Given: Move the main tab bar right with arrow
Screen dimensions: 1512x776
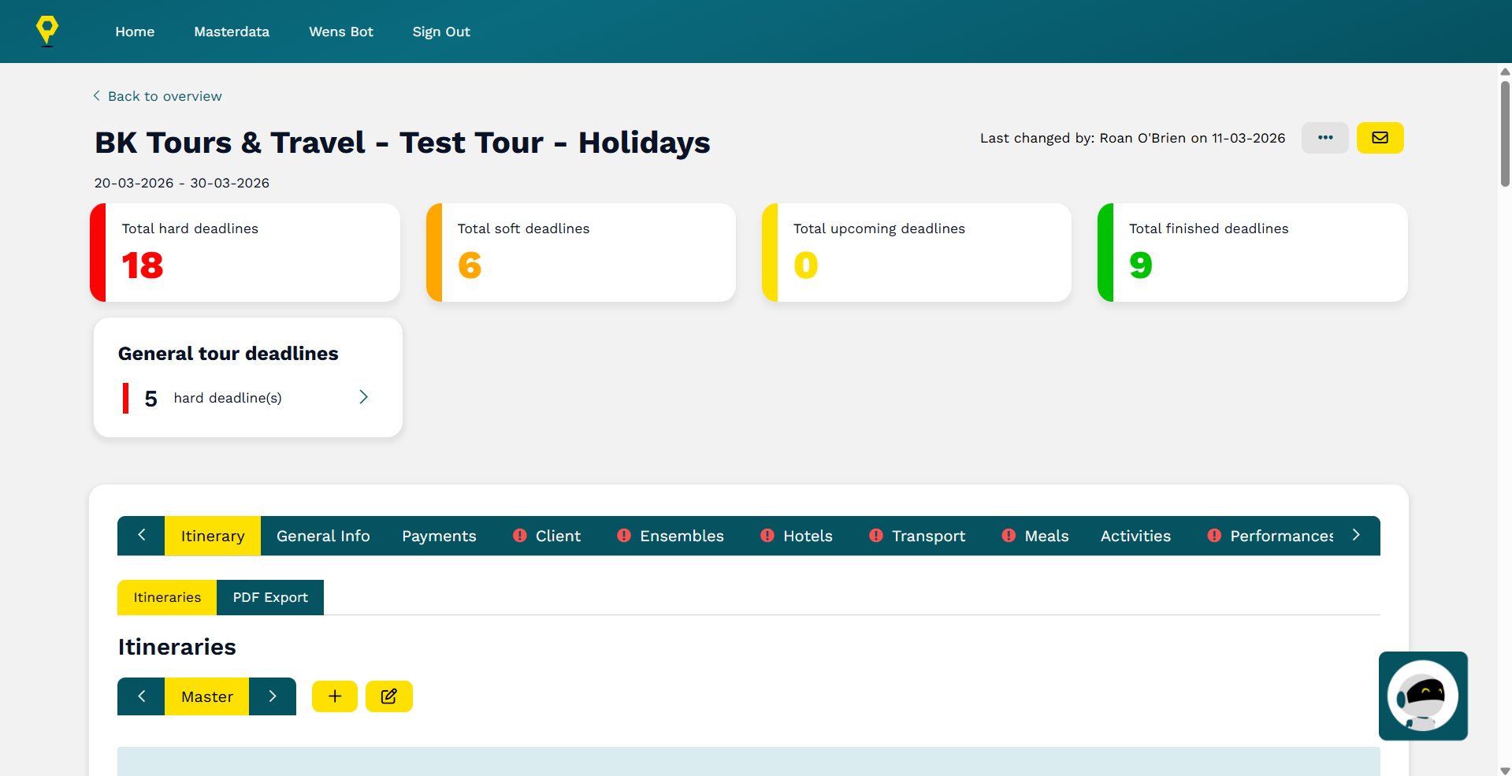Looking at the screenshot, I should (x=1356, y=535).
